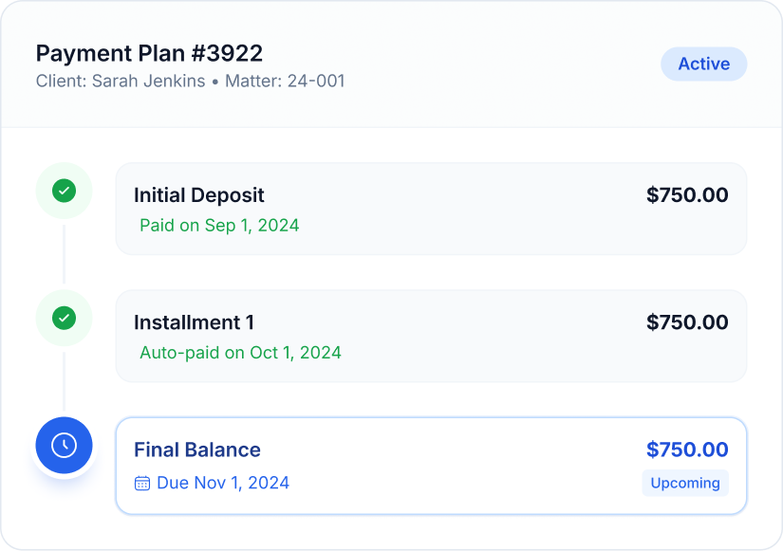Viewport: 783px width, 551px height.
Task: Click the calendar icon beside Due Nov 1
Action: 142,483
